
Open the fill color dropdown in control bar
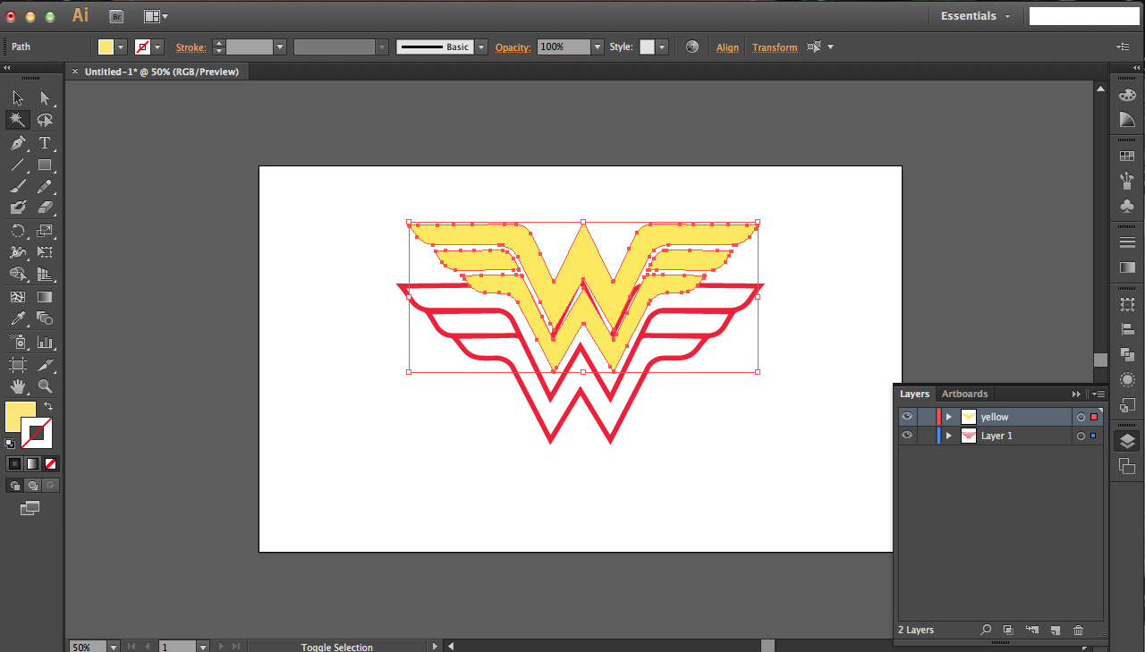click(121, 47)
